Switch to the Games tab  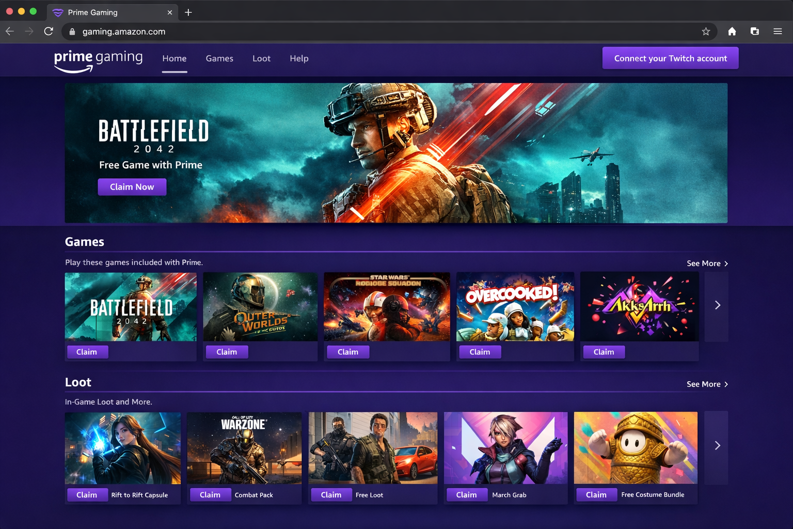point(219,58)
